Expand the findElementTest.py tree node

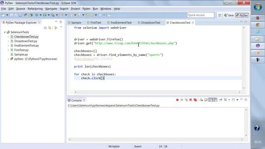click(x=8, y=46)
